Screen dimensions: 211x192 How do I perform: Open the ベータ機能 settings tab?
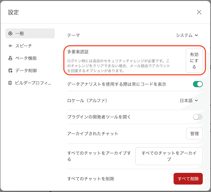26,58
